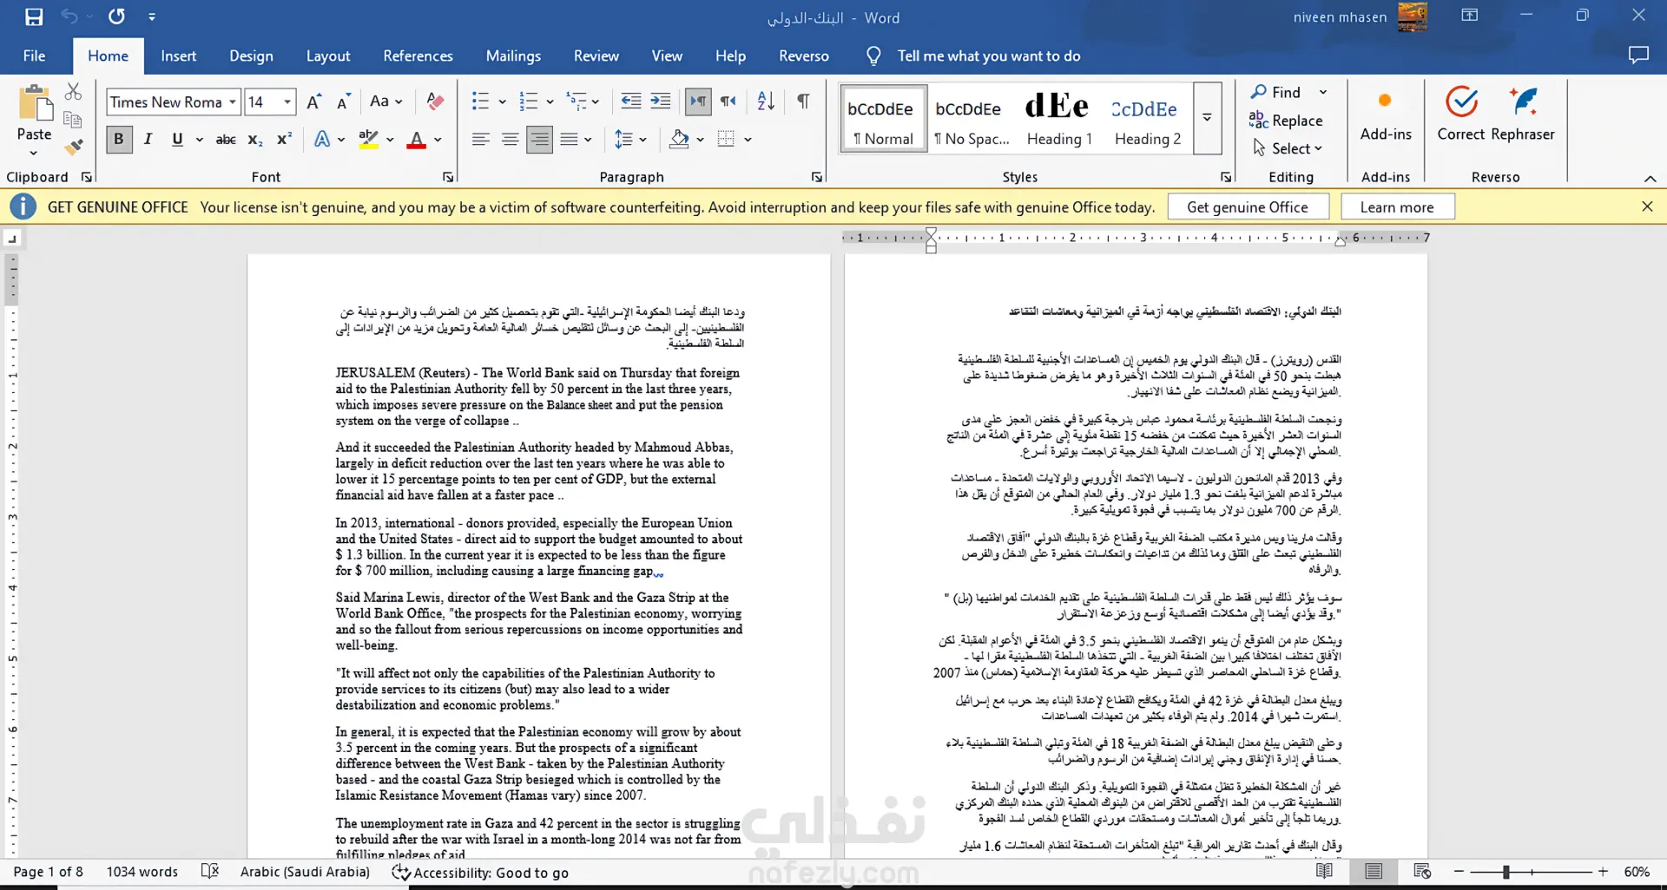1667x890 pixels.
Task: Apply the red font color
Action: click(417, 139)
